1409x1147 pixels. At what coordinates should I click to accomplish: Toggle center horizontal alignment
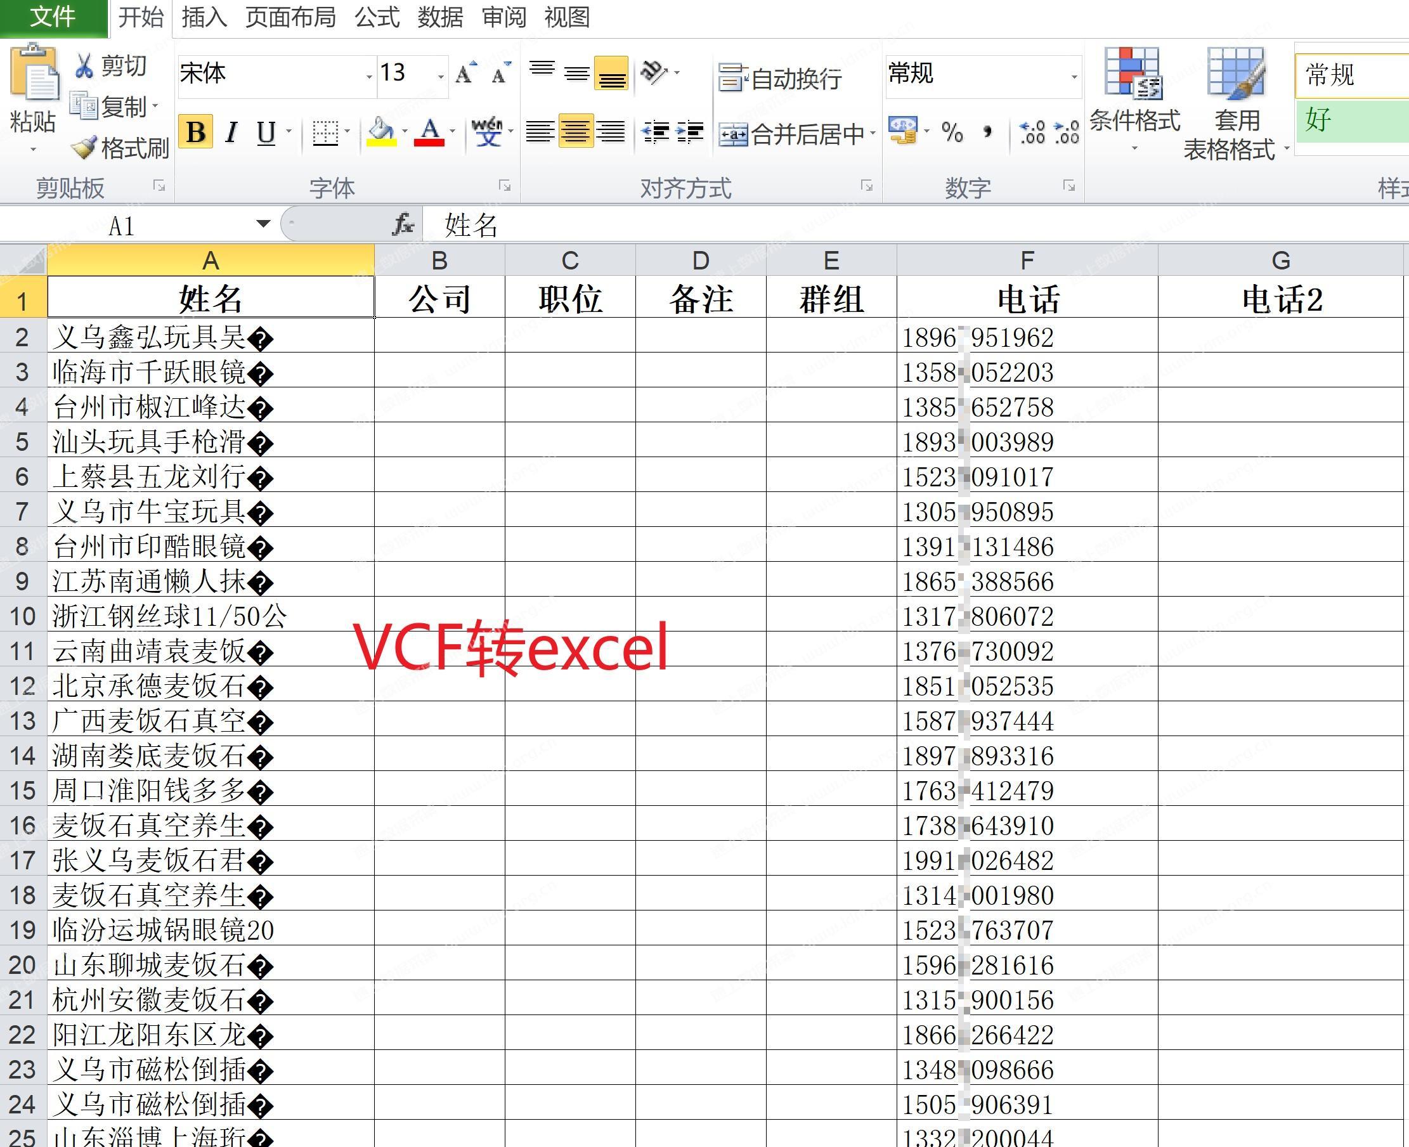(576, 131)
